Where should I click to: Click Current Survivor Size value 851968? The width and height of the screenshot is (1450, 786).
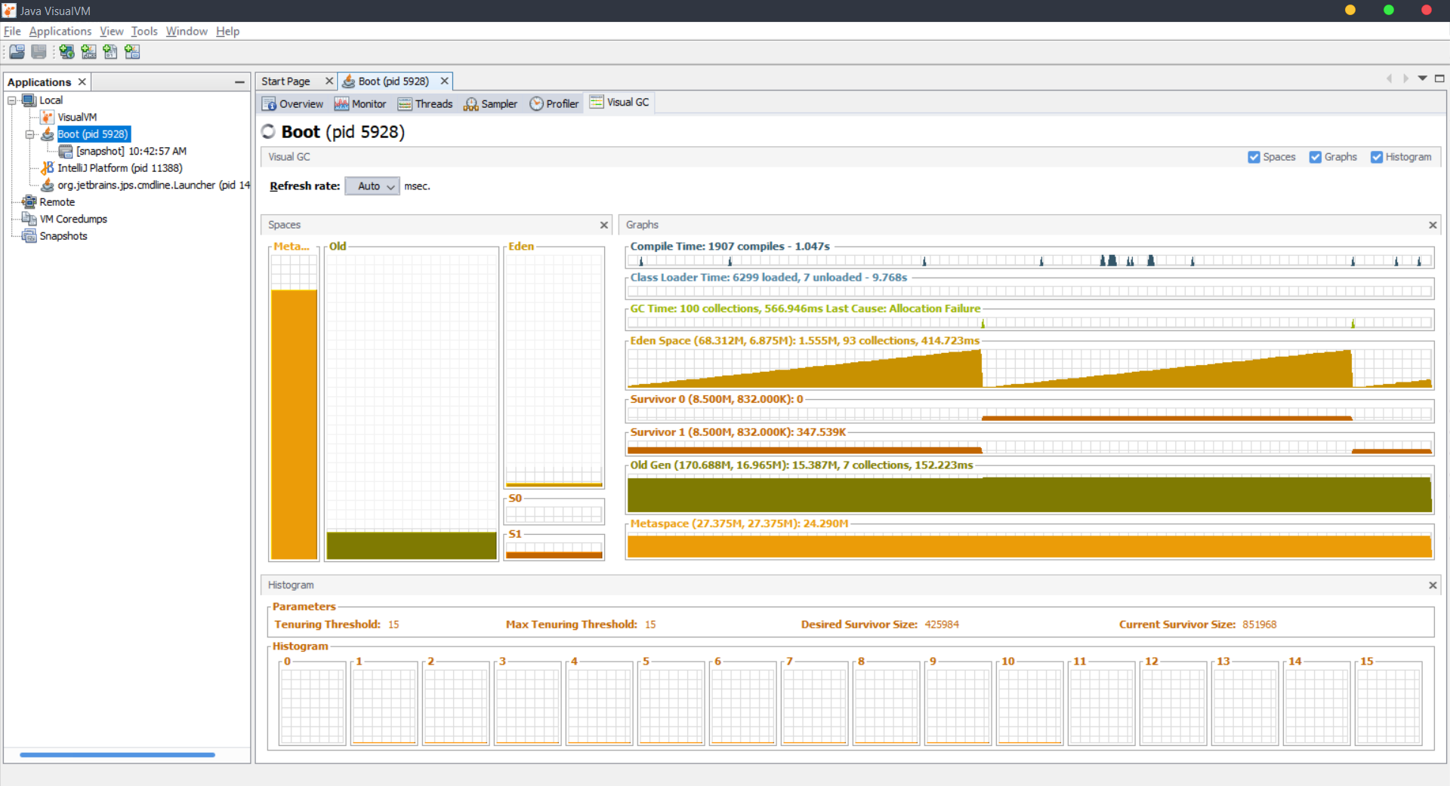point(1259,625)
